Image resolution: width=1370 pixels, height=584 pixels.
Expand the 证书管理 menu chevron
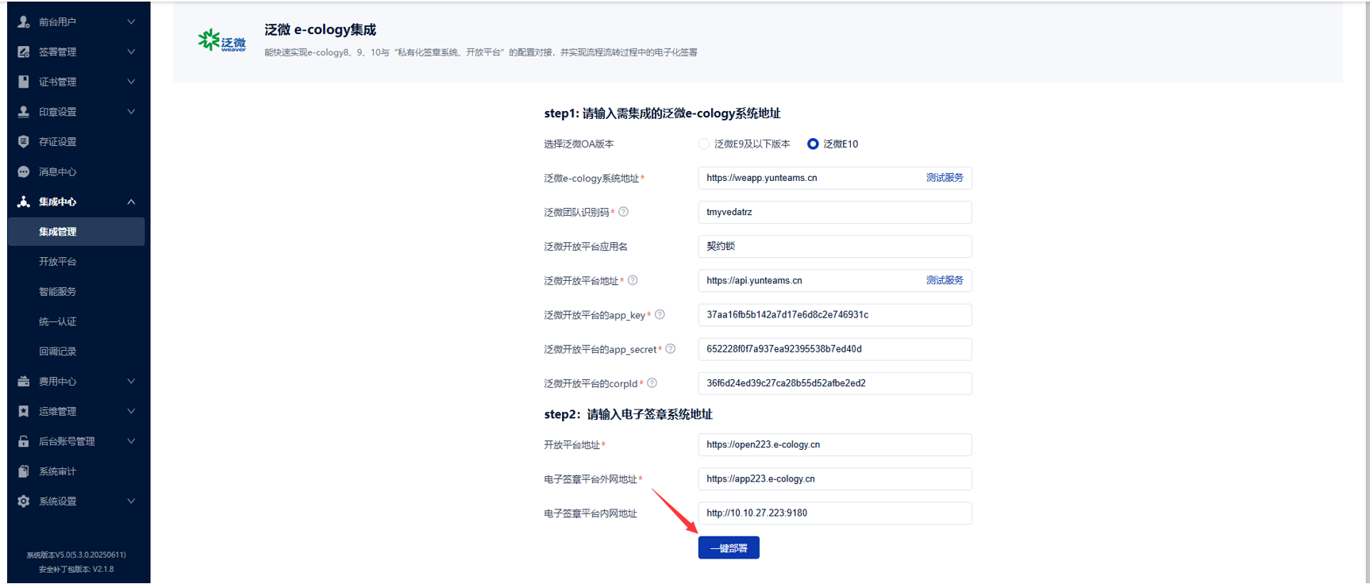tap(131, 82)
